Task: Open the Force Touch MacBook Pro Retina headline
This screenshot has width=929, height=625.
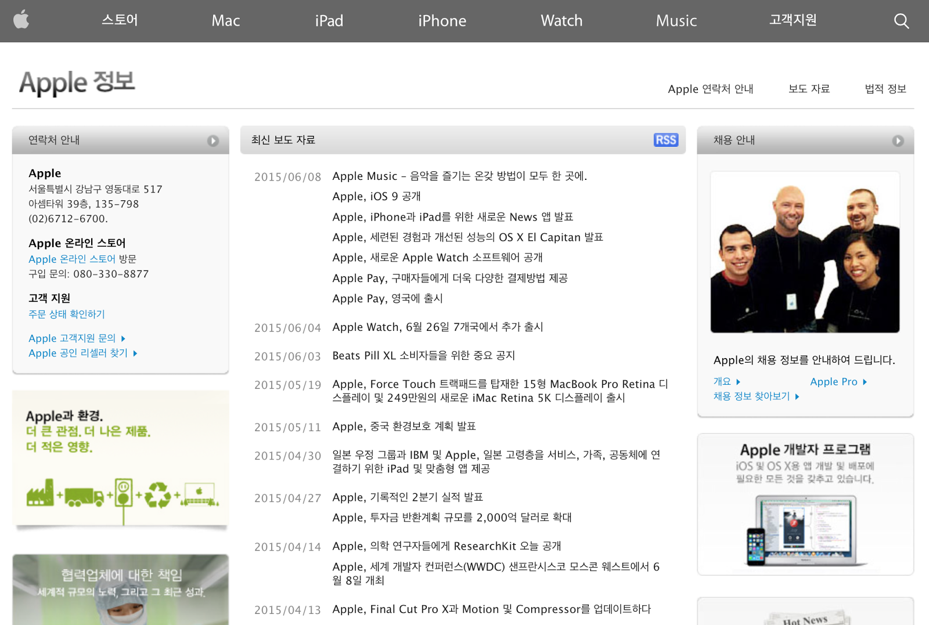Action: [500, 391]
